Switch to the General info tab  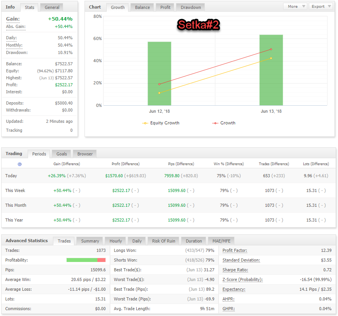tap(52, 7)
